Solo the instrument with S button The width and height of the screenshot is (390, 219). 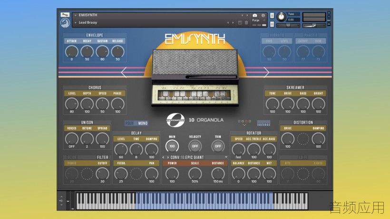[272, 15]
